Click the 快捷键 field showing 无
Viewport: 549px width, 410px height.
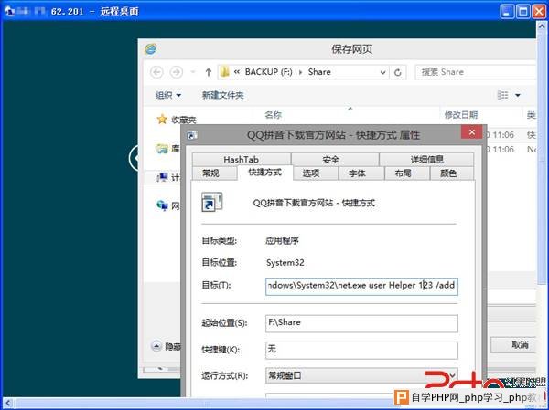(361, 350)
